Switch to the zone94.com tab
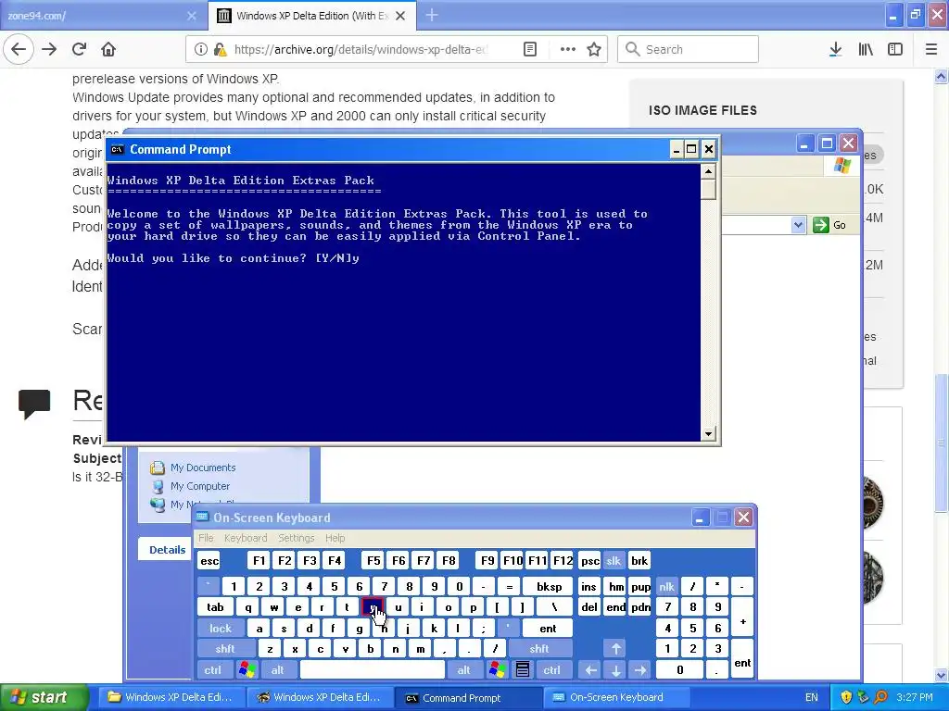 103,16
